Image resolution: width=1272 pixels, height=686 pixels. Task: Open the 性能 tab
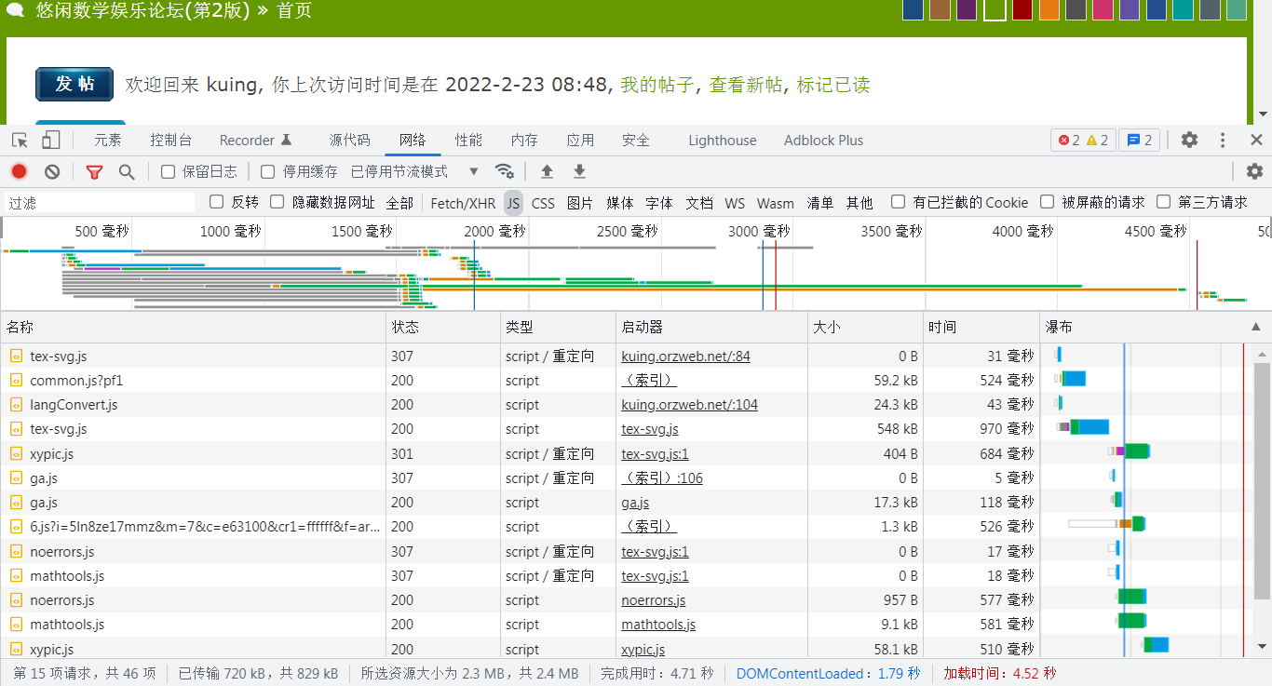coord(468,141)
